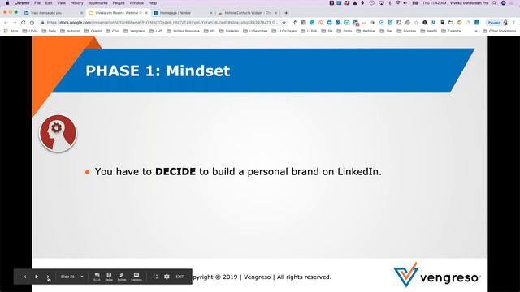Viewport: 520px width, 292px height.
Task: Open the Courses bookmarks folder
Action: pos(406,31)
